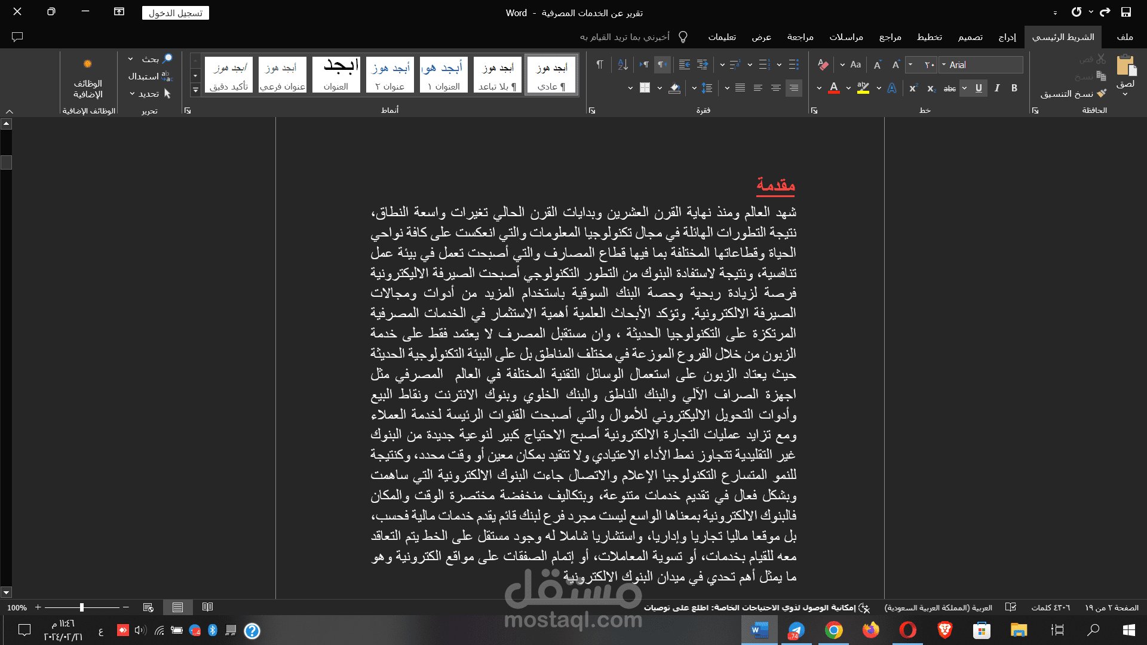Open the File (ملف) tab
The width and height of the screenshot is (1147, 645).
[1125, 37]
